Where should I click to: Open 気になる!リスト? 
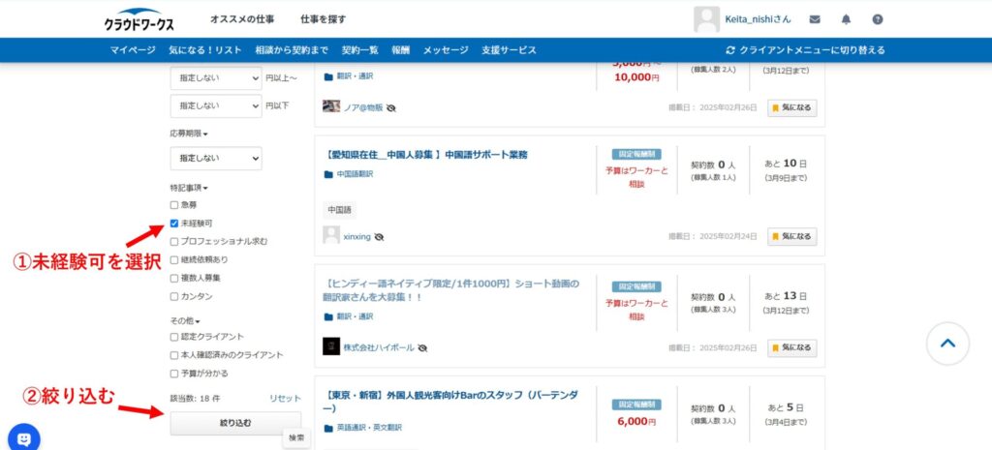(205, 50)
